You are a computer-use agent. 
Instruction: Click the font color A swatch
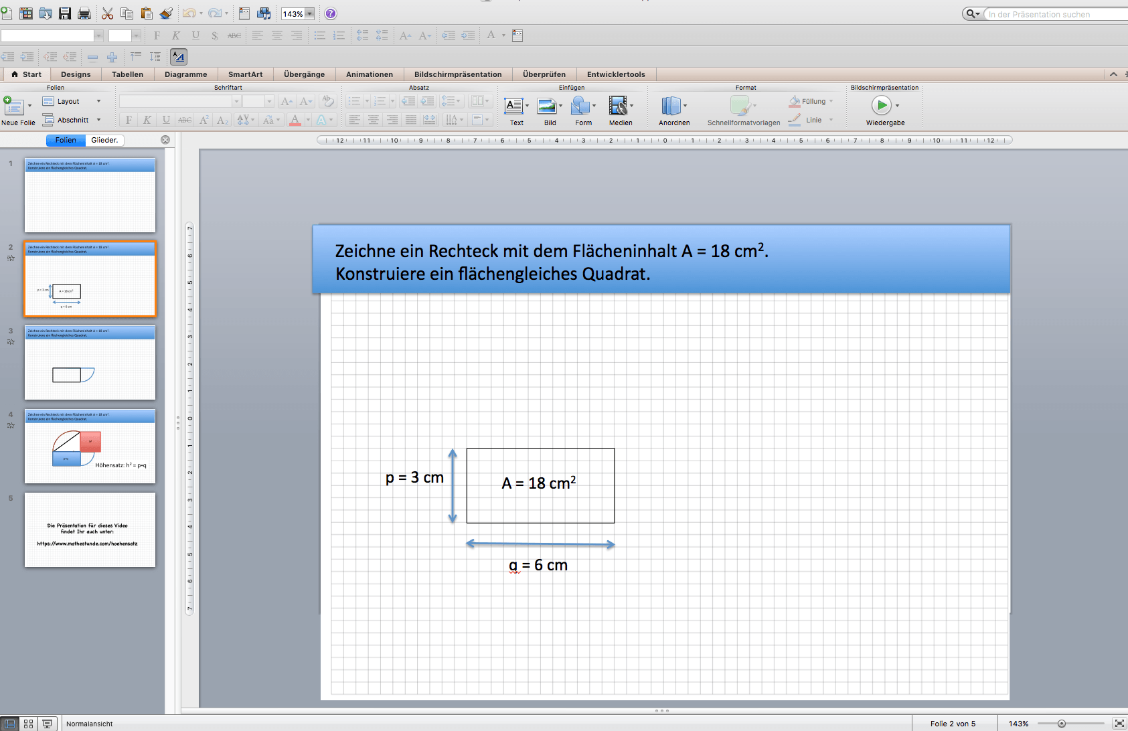click(x=295, y=120)
